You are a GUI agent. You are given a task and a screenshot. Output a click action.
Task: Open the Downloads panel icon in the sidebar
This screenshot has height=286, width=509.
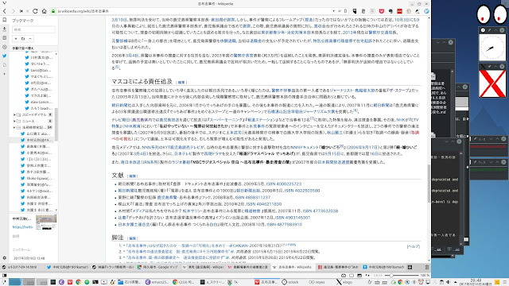click(x=4, y=29)
